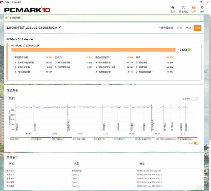Click the Digital Content Creation score 15 000
The height and width of the screenshot is (191, 211).
(130, 57)
